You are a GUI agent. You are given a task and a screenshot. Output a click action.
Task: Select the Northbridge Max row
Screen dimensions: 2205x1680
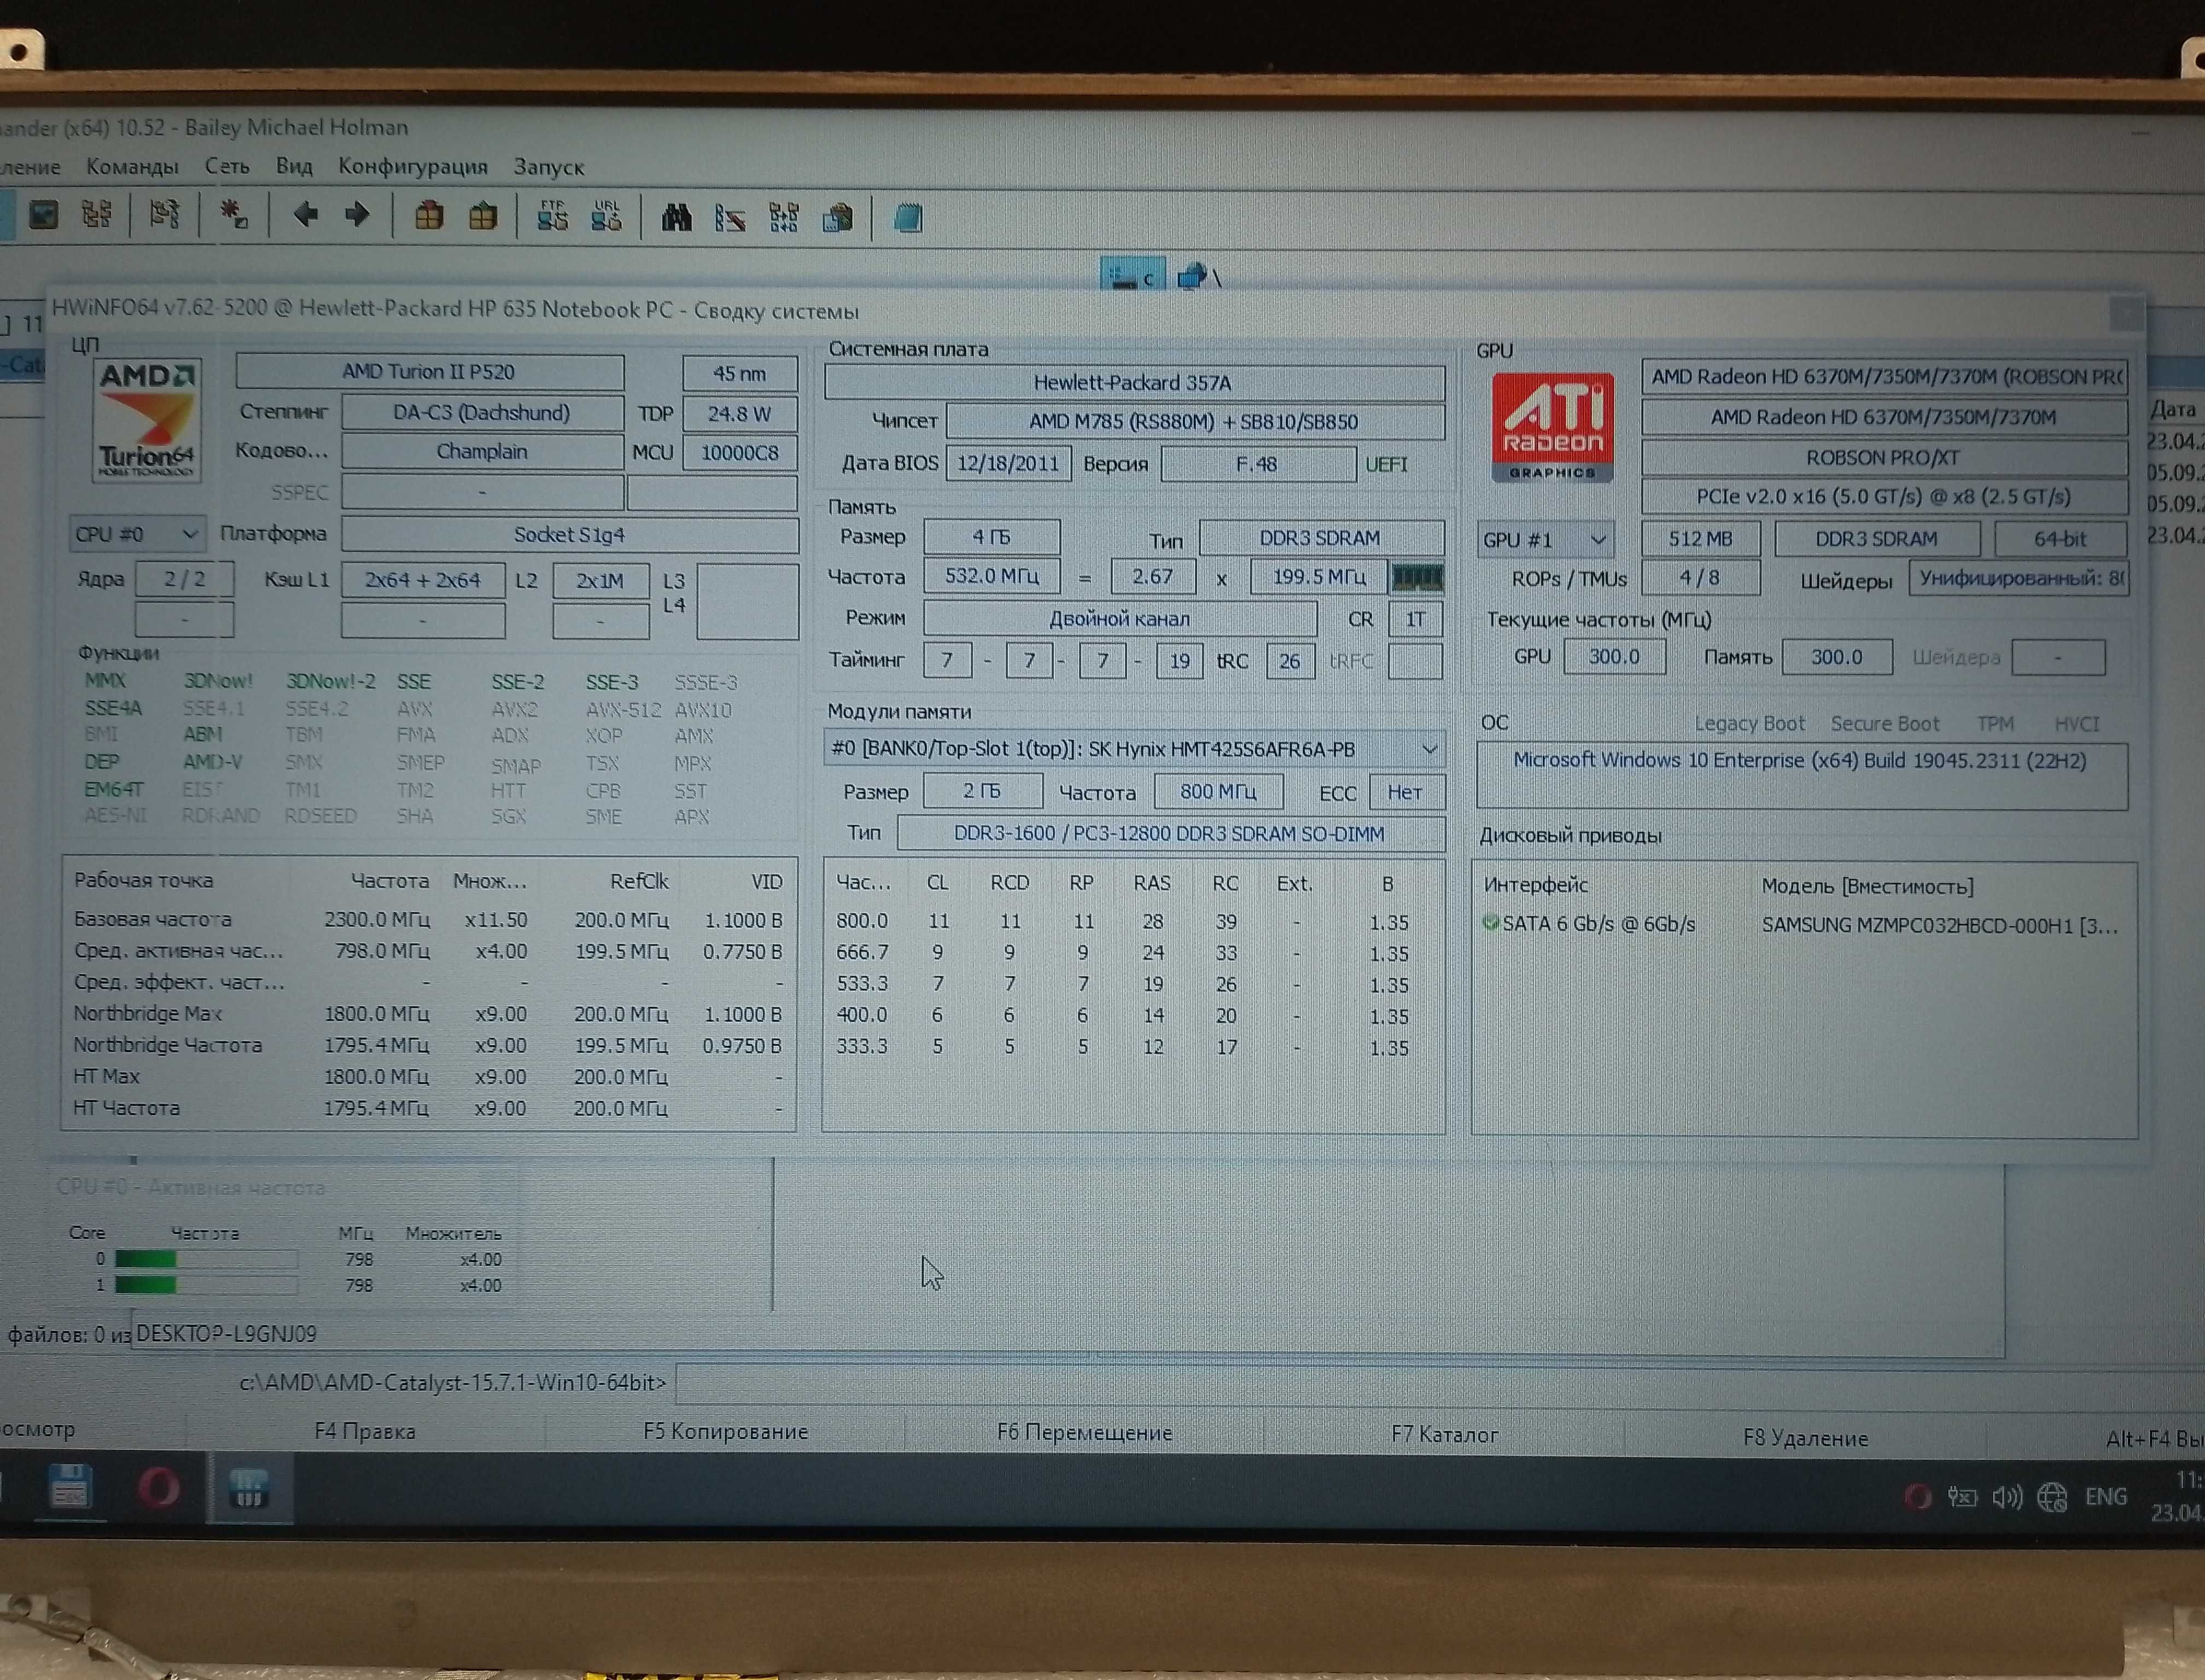point(428,1013)
